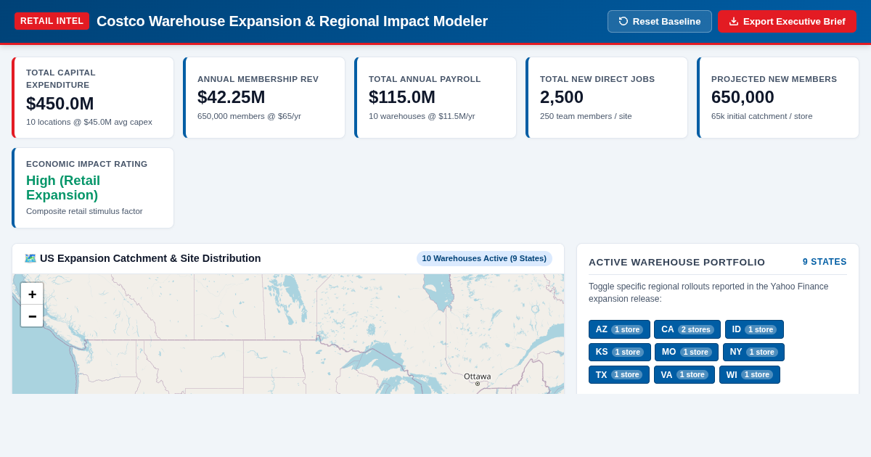Zoom in the map with plus button
Image resolution: width=871 pixels, height=457 pixels.
coord(32,294)
